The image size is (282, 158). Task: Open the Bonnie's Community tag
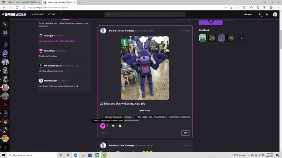pos(112,117)
